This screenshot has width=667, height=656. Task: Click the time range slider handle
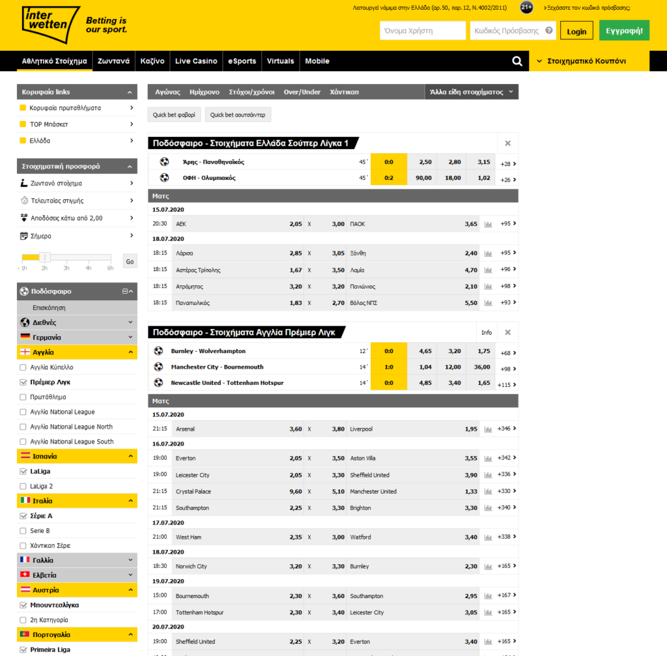tap(45, 257)
